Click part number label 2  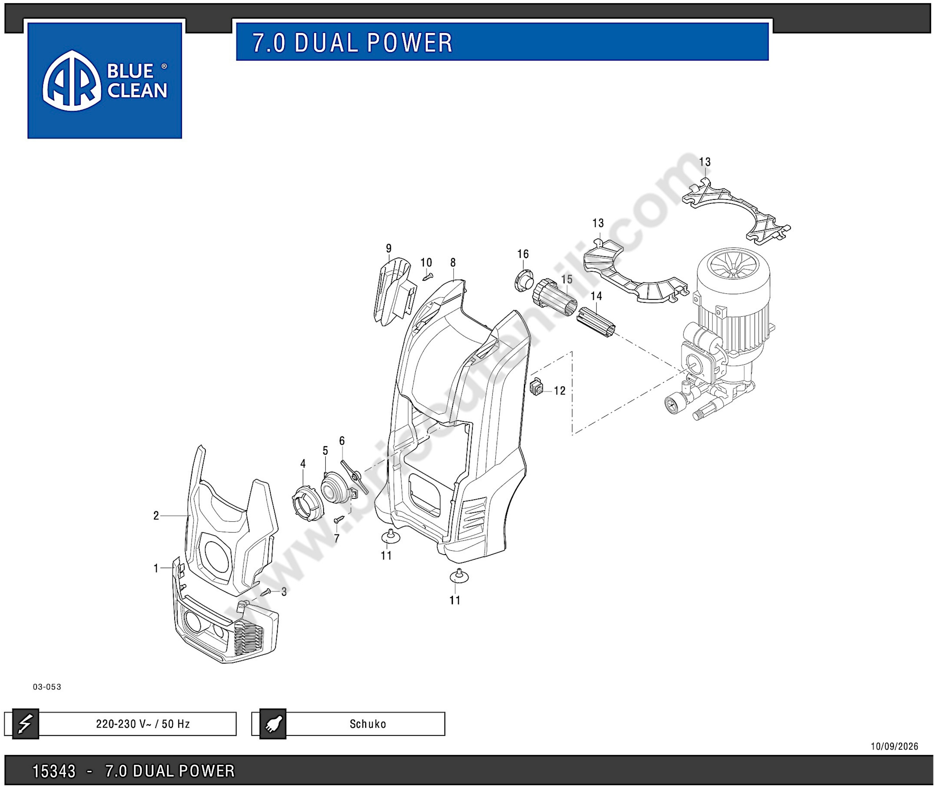click(156, 516)
